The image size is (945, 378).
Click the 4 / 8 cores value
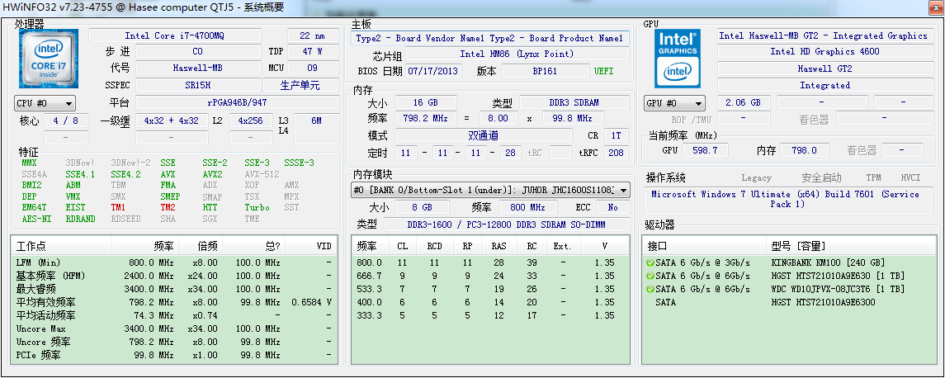[66, 120]
